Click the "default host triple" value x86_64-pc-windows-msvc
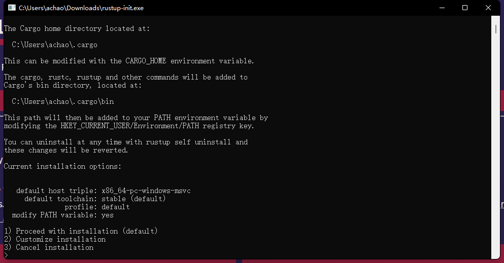The image size is (504, 263). (146, 191)
